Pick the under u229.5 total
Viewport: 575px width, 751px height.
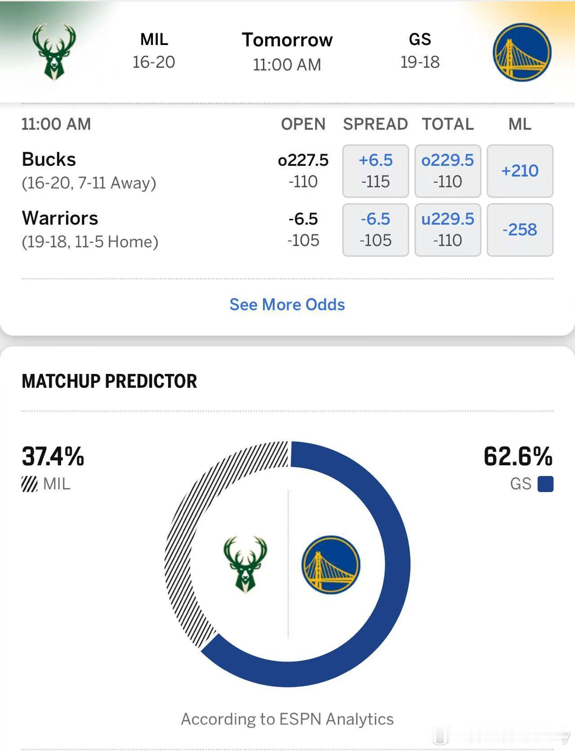click(x=447, y=230)
